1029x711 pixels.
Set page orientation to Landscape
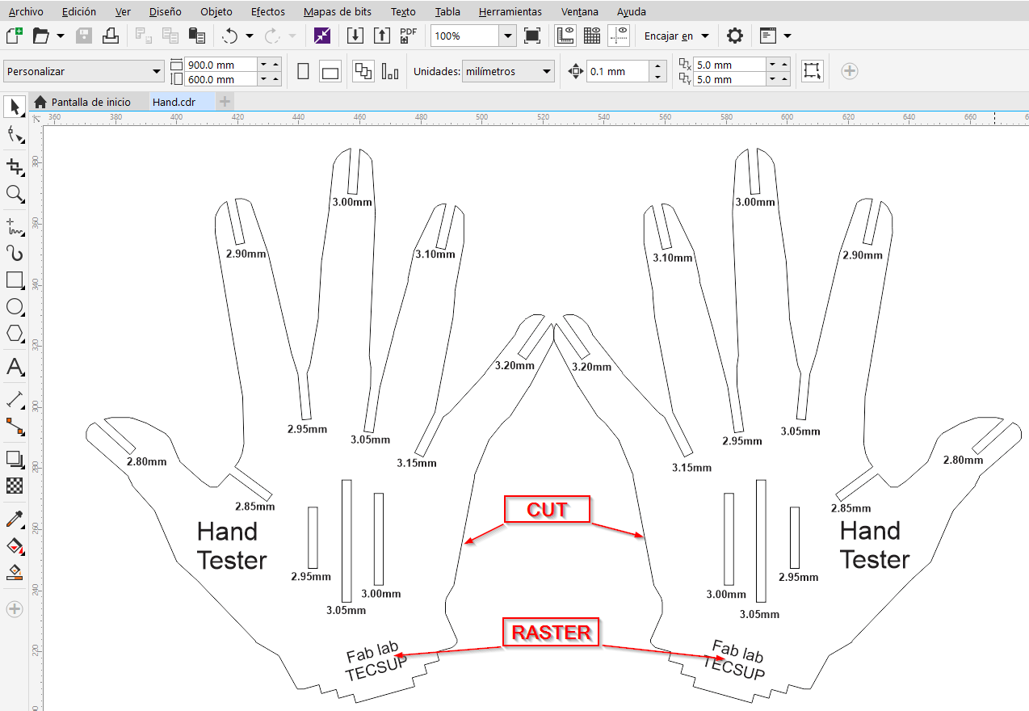(x=330, y=71)
